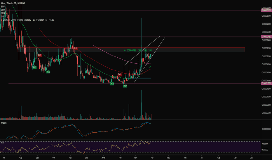Click the Nov label on time axis

tap(70, 158)
